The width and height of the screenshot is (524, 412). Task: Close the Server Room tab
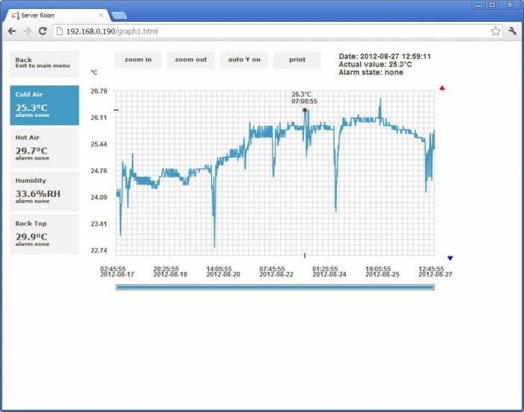pyautogui.click(x=102, y=15)
